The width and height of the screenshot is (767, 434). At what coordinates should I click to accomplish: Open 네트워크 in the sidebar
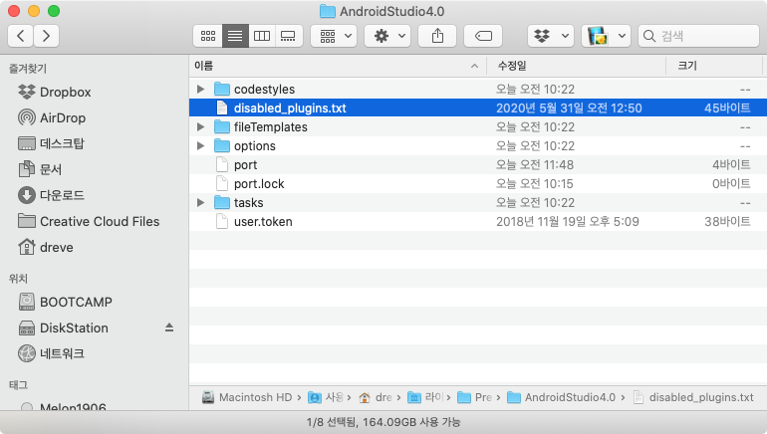(x=51, y=353)
